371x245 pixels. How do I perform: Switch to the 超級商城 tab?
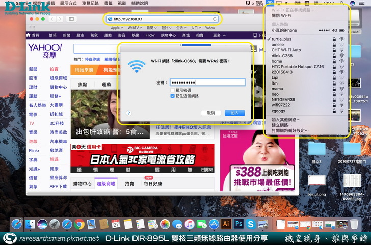107,184
